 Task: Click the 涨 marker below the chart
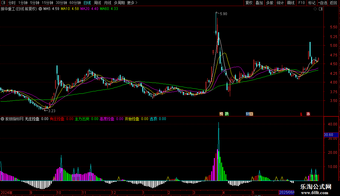[308, 114]
